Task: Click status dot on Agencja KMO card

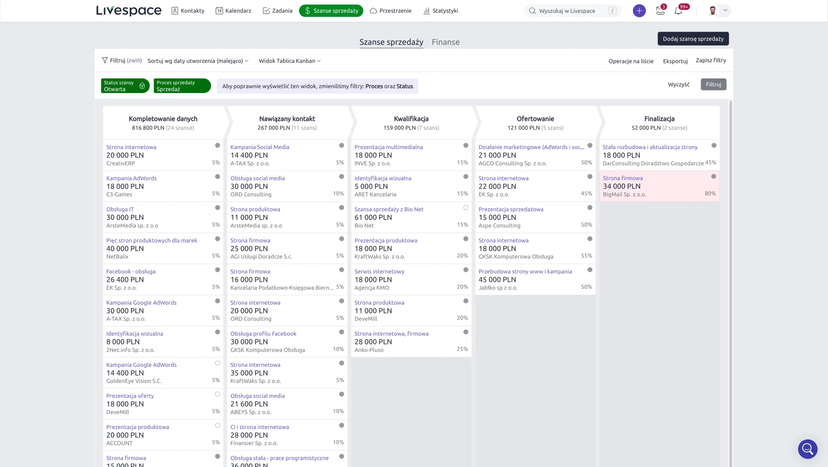Action: coord(466,270)
